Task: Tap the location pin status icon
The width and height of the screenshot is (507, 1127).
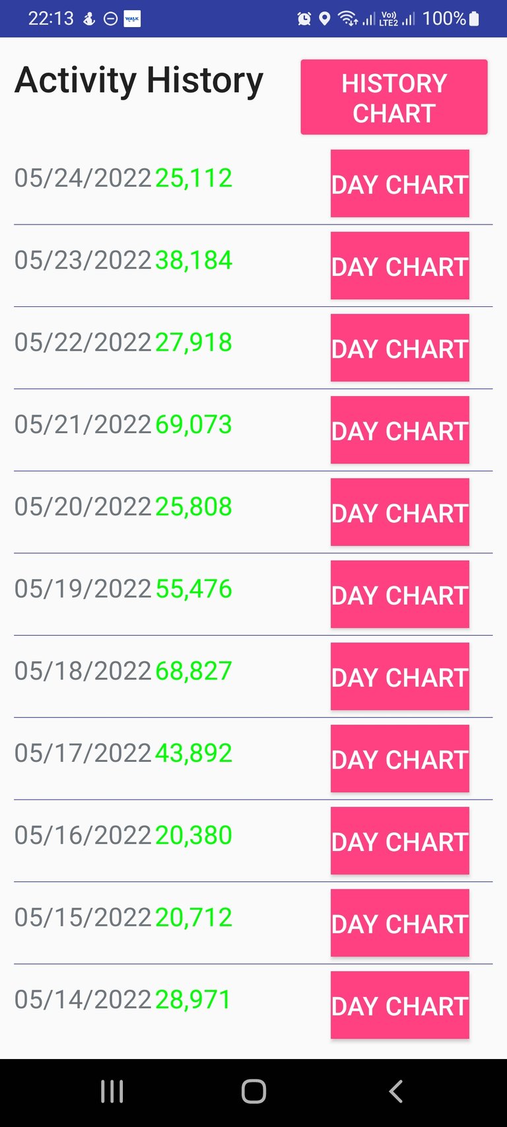Action: tap(324, 18)
